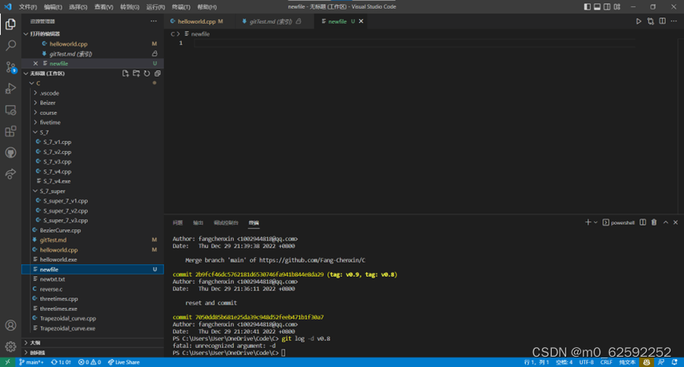Refresh the explorer file tree
This screenshot has width=684, height=367.
(x=147, y=74)
